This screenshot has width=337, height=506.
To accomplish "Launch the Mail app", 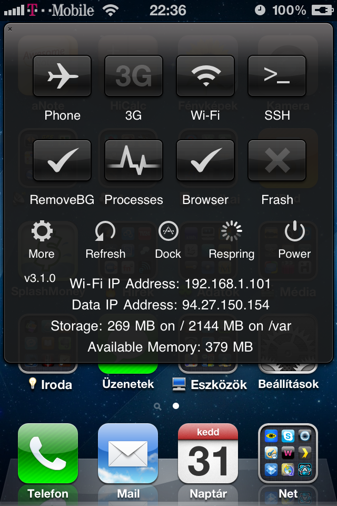I will pyautogui.click(x=128, y=453).
